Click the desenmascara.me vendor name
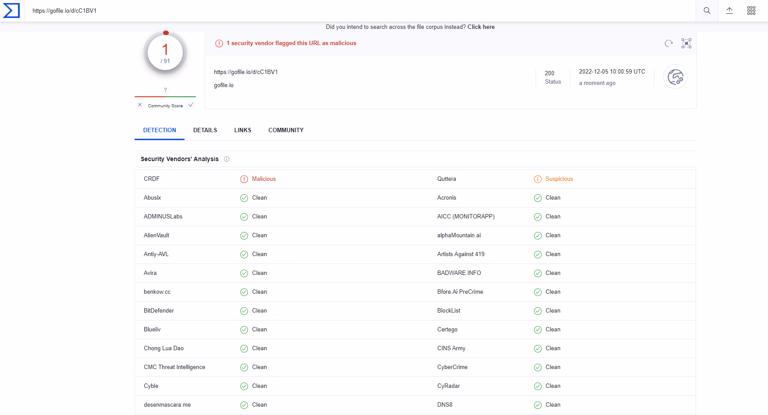This screenshot has width=768, height=415. [x=167, y=404]
